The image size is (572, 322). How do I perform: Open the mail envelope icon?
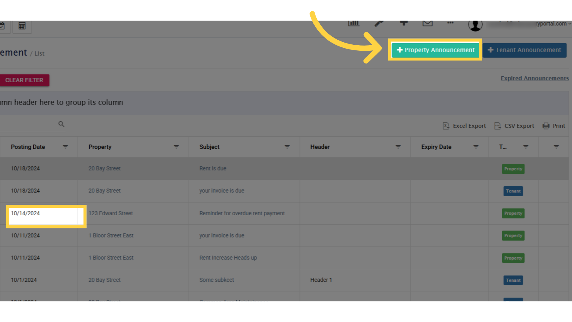tap(428, 23)
